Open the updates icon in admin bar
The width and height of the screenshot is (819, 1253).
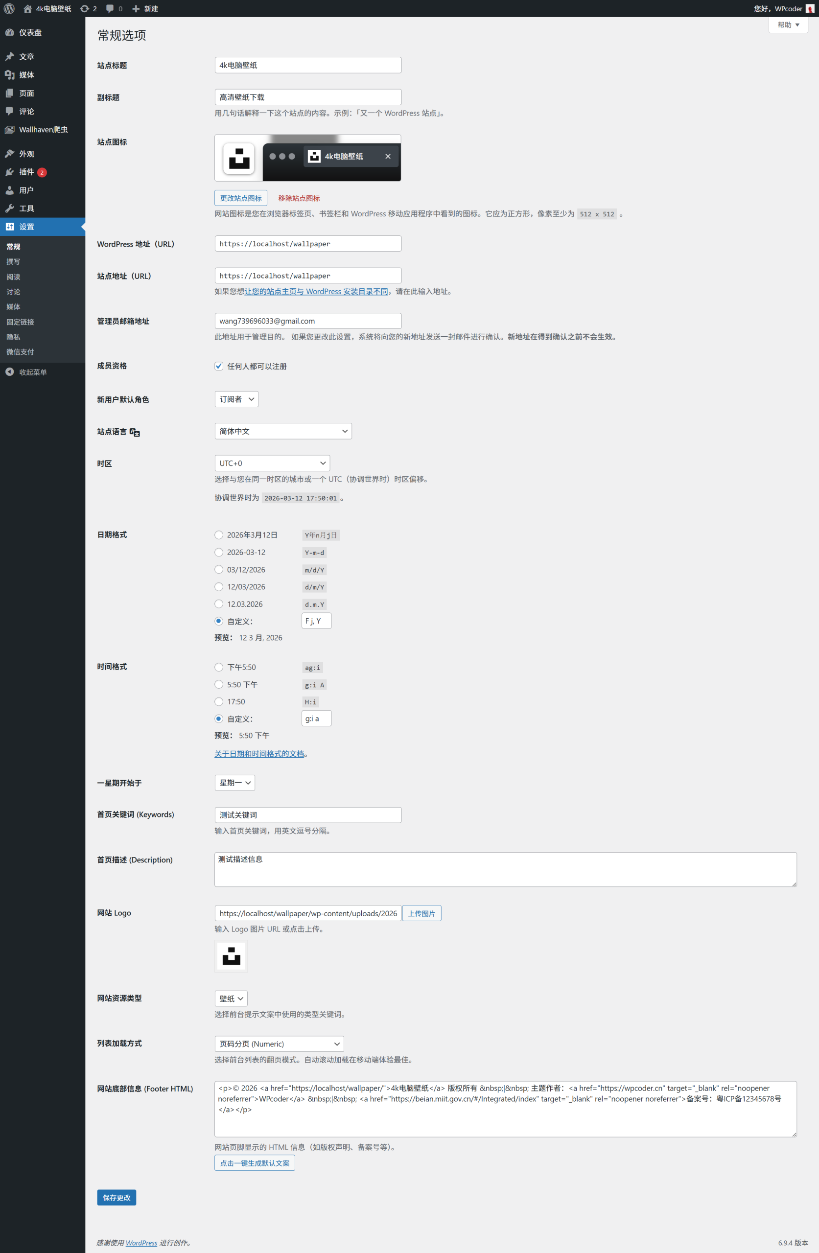pyautogui.click(x=84, y=8)
